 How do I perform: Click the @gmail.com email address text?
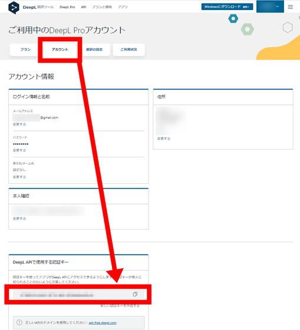pos(50,118)
